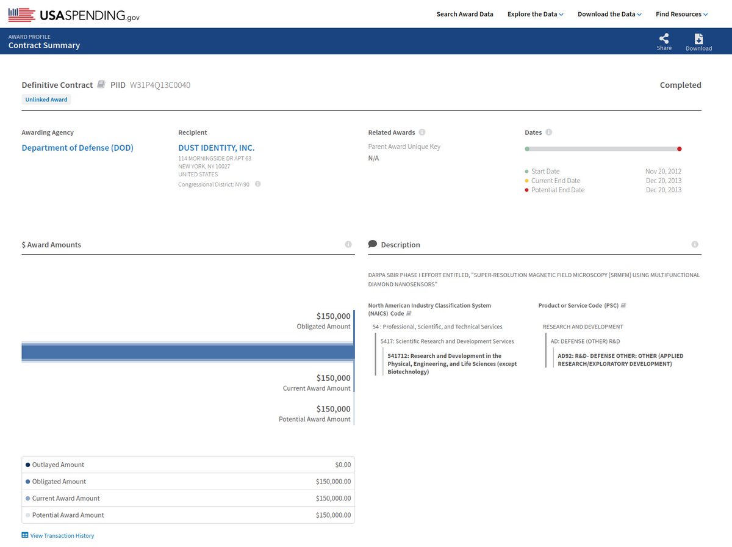Click the Unlinked Award badge
The width and height of the screenshot is (732, 547).
pyautogui.click(x=46, y=100)
